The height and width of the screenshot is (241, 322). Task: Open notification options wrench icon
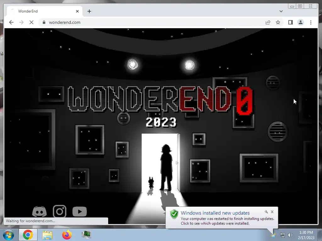tap(266, 212)
